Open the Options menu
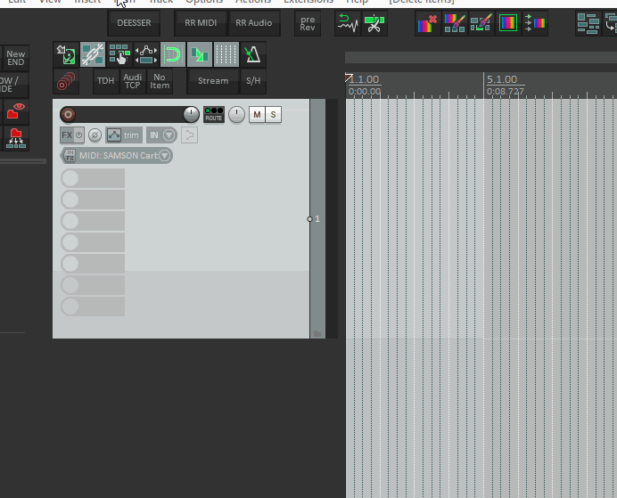This screenshot has height=498, width=617. (204, 1)
